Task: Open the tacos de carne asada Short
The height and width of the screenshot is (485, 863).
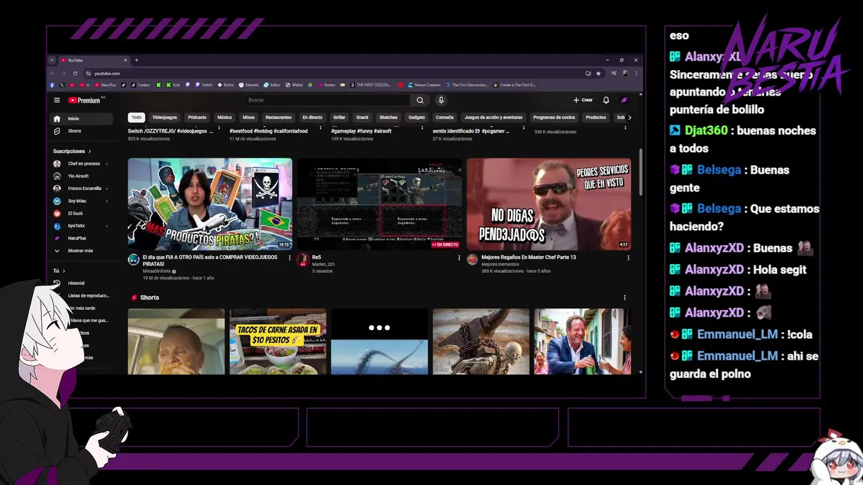Action: (x=278, y=342)
